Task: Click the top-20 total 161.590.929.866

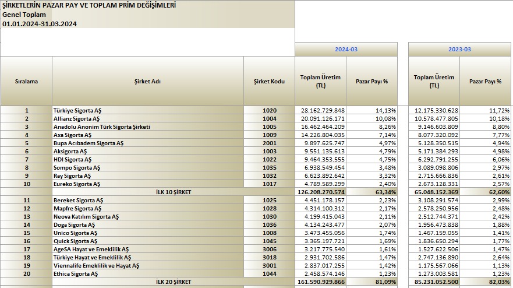Action: coord(321,282)
